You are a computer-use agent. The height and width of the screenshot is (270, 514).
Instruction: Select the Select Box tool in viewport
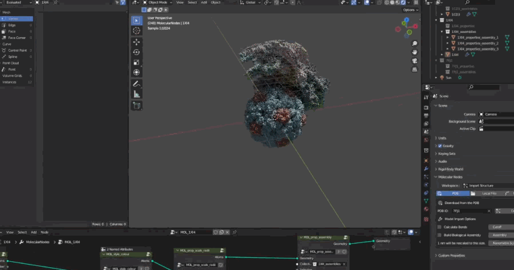(136, 20)
